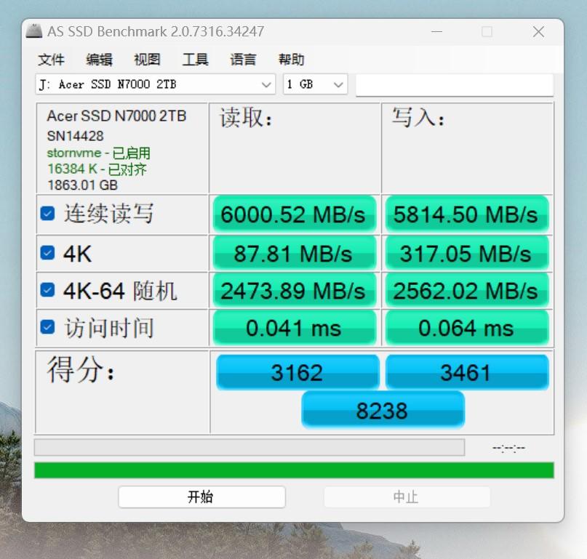Click the 317.05 MB/s 4K write result
The image size is (587, 559).
point(467,253)
